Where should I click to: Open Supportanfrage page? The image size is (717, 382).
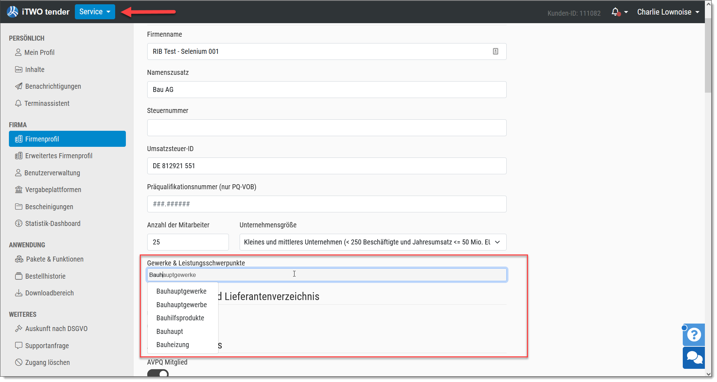(42, 346)
